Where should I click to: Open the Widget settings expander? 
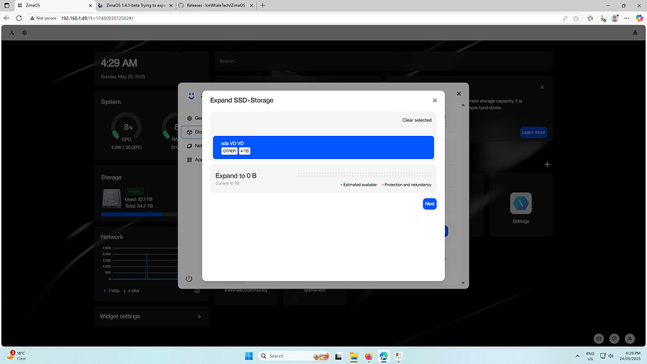point(152,316)
